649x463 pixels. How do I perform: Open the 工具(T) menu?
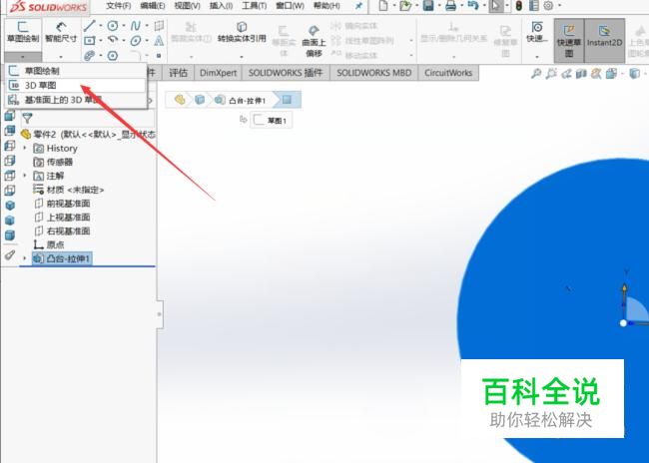(255, 6)
